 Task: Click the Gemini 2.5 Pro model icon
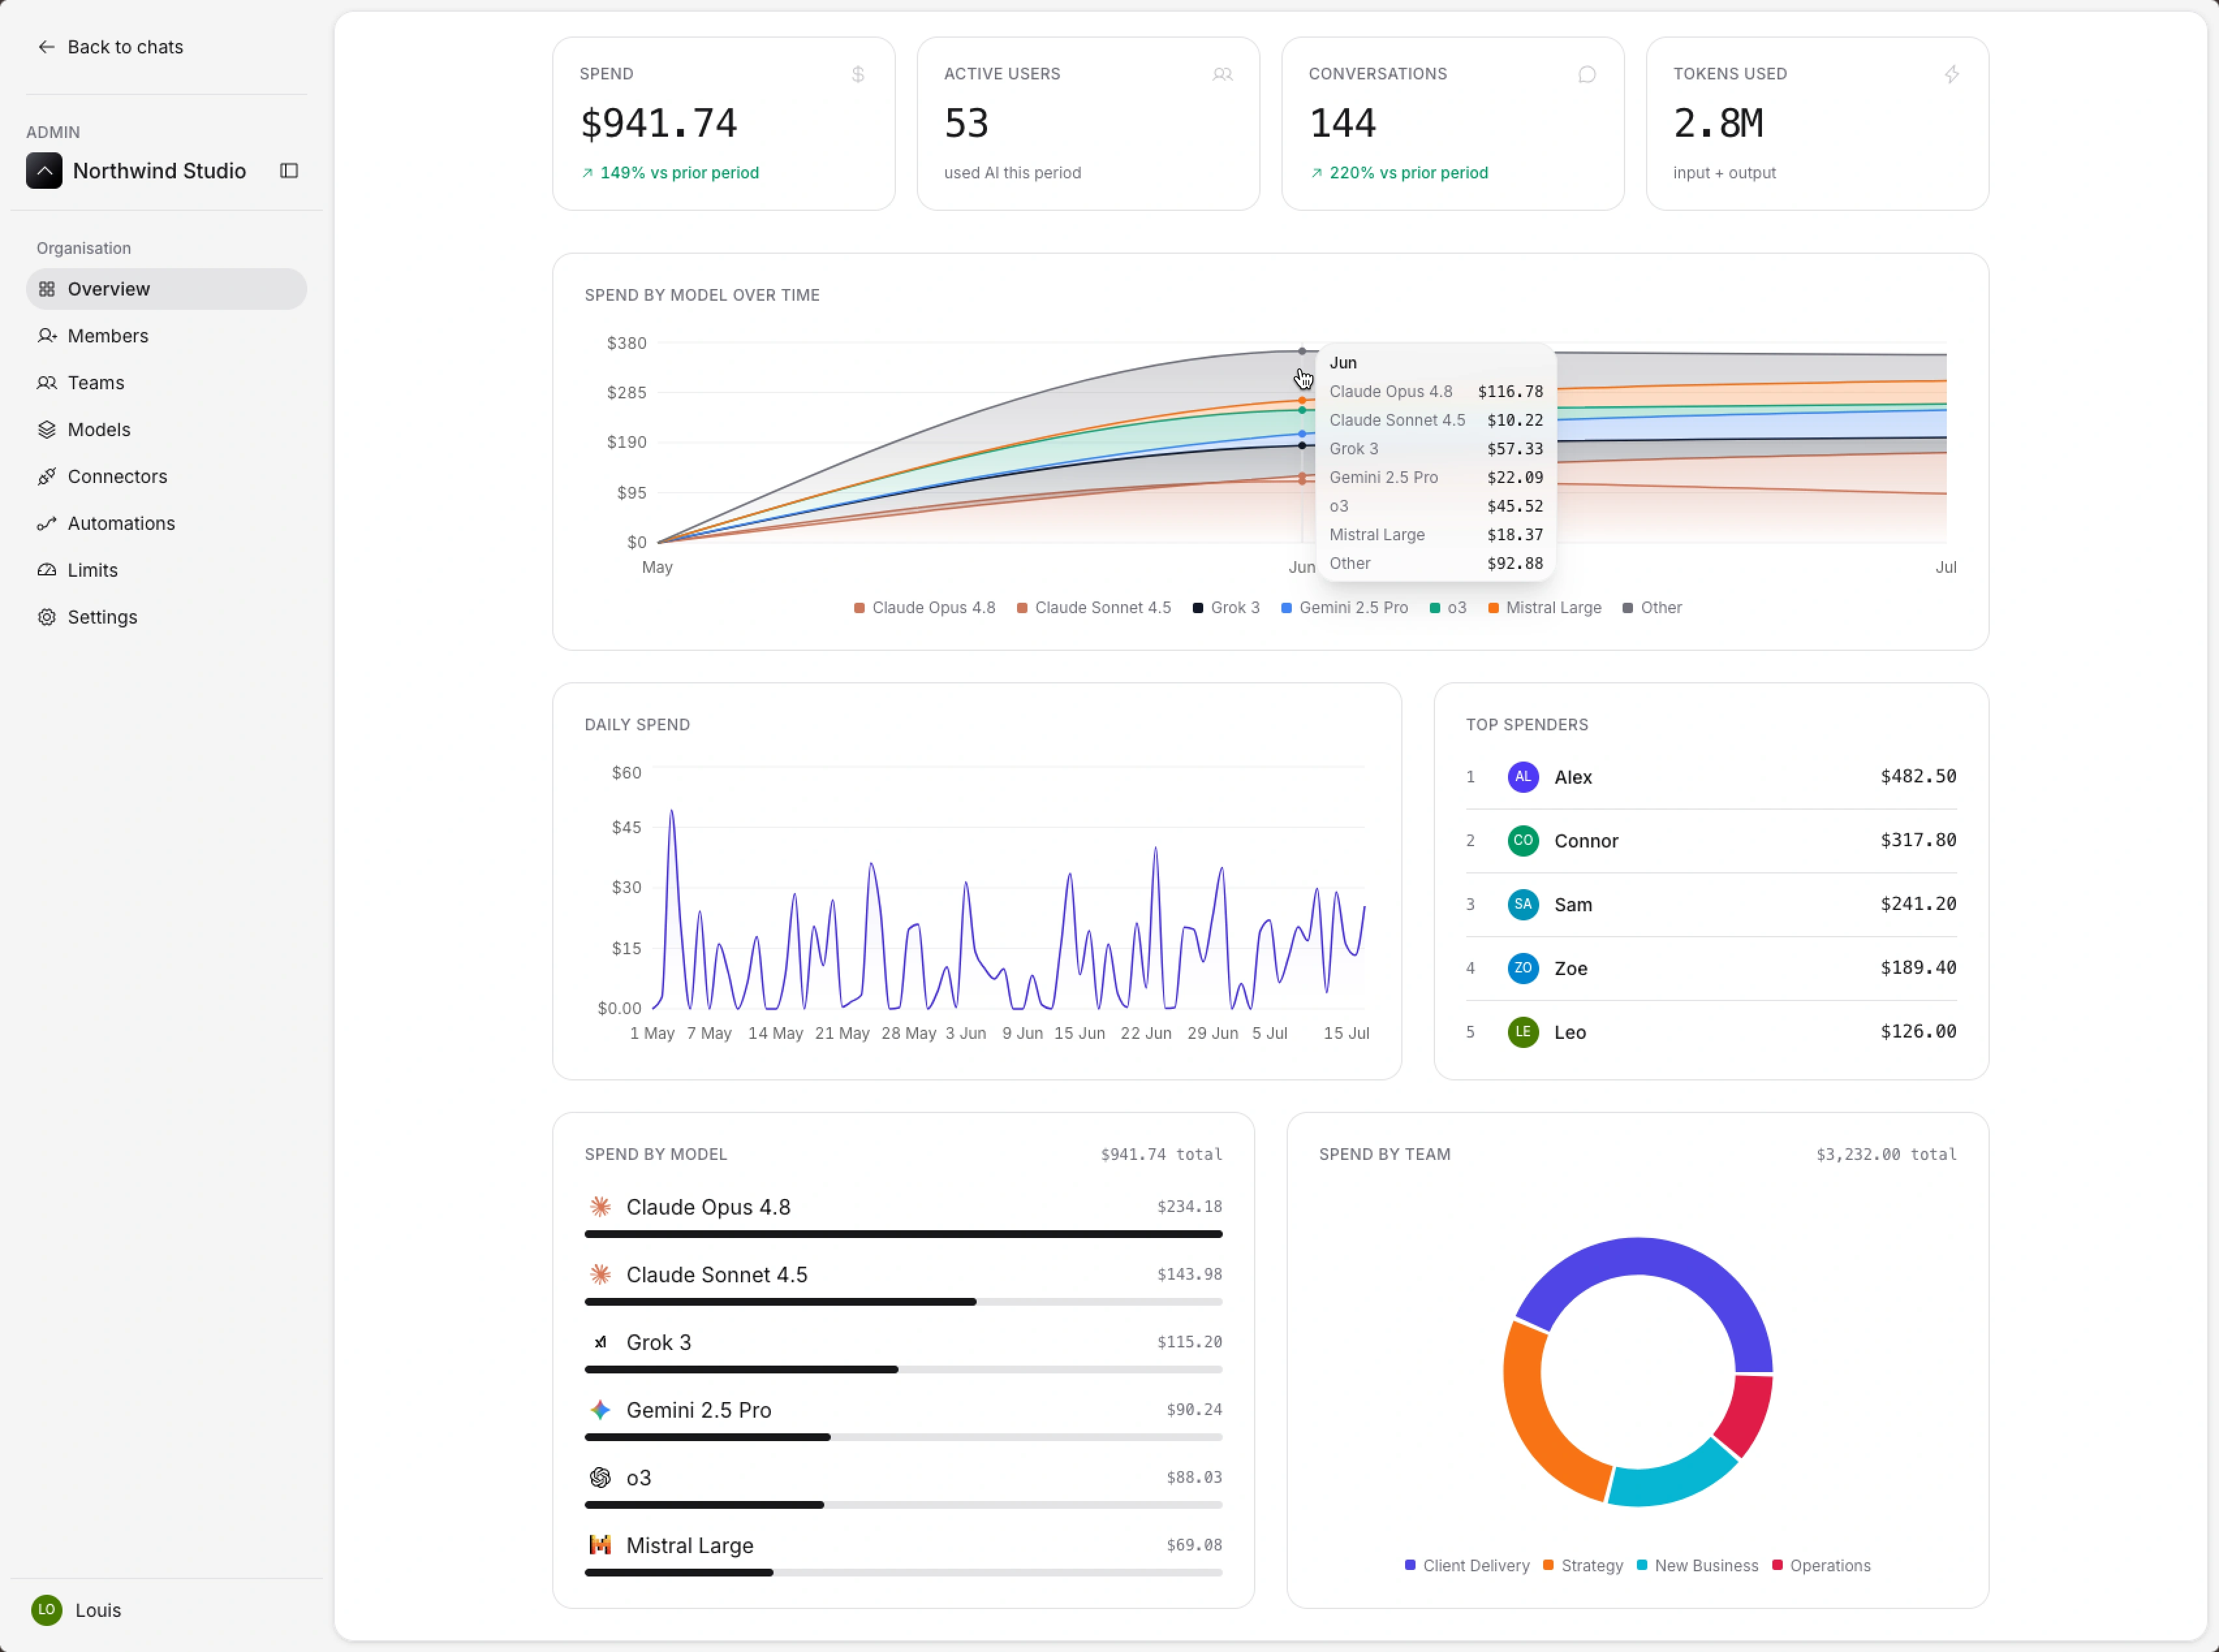600,1410
